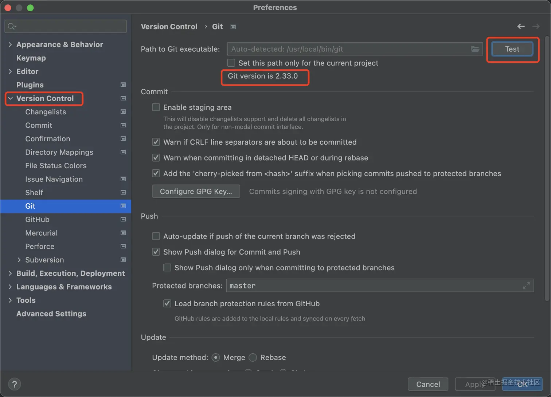Click the Protected branches master field
This screenshot has width=551, height=397.
click(380, 286)
